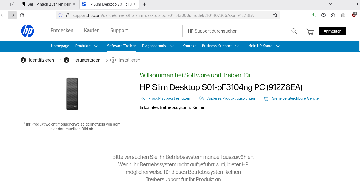Select step 3 Installieren
The width and height of the screenshot is (360, 193).
click(x=125, y=60)
